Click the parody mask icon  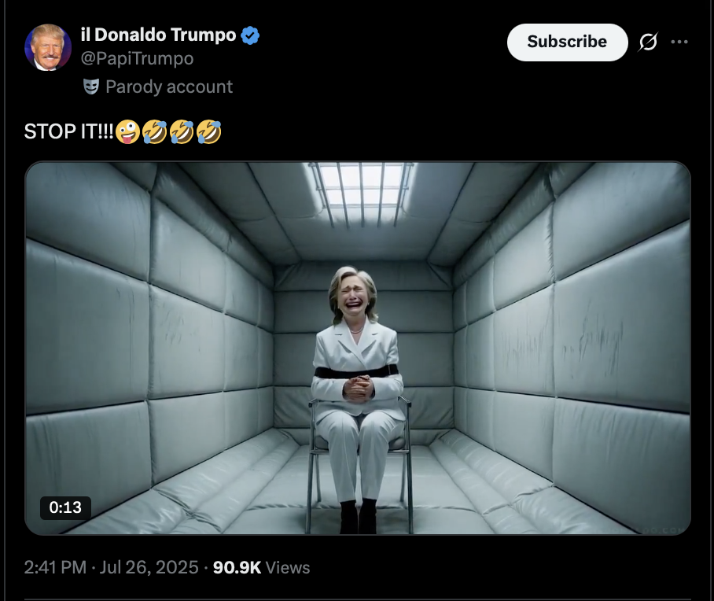pyautogui.click(x=91, y=87)
